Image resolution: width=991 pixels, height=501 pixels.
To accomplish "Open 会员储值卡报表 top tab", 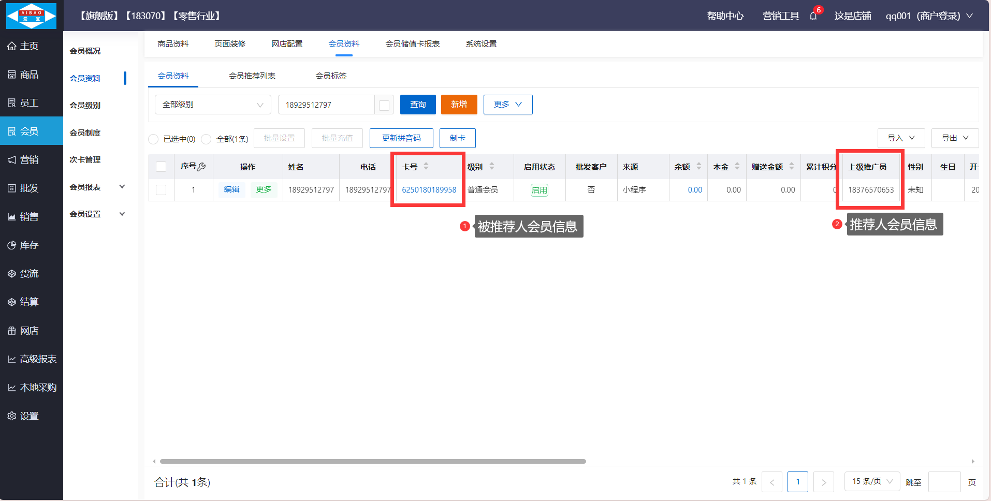I will click(x=412, y=44).
